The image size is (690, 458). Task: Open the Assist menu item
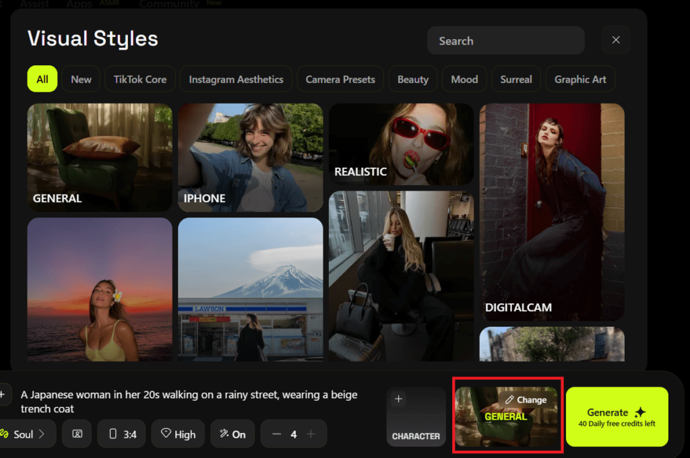(34, 5)
